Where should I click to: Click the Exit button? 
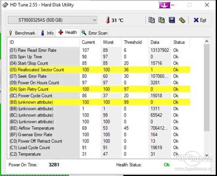click(x=200, y=20)
